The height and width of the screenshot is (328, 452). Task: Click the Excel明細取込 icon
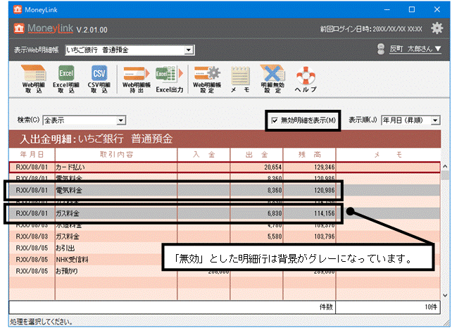pyautogui.click(x=66, y=79)
